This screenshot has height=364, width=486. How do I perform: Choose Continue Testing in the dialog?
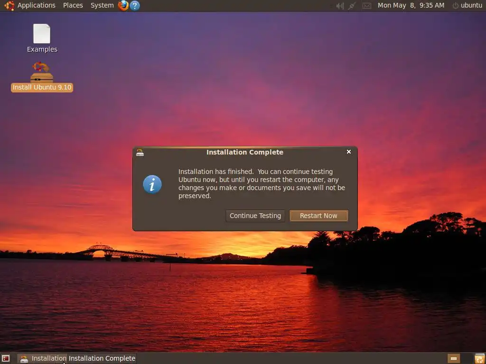(255, 216)
